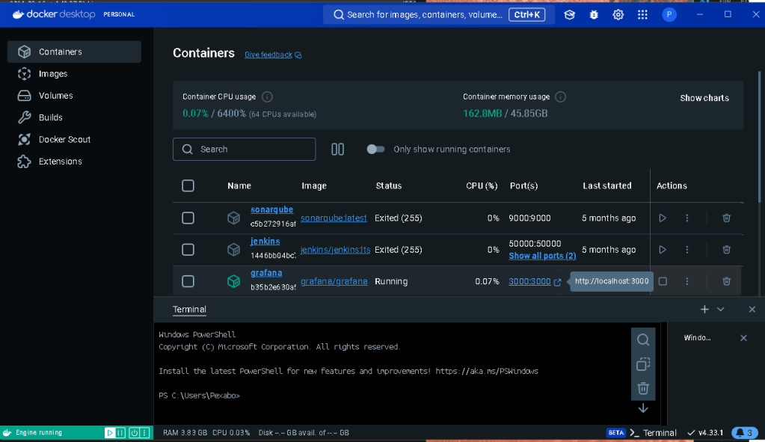Expand the terminal options chevron
Screen dimensions: 765x442
pyautogui.click(x=720, y=310)
